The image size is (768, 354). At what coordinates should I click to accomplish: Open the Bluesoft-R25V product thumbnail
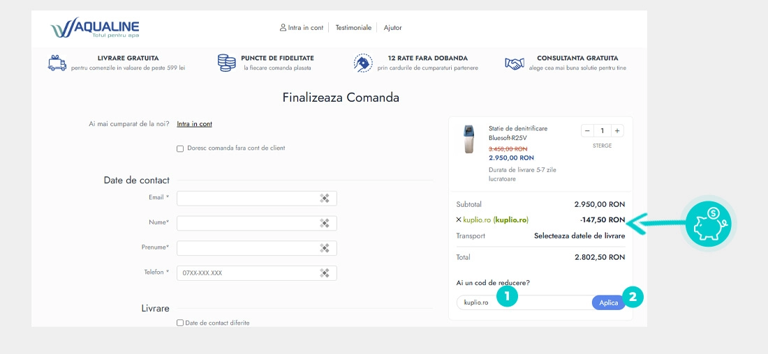[x=469, y=139]
